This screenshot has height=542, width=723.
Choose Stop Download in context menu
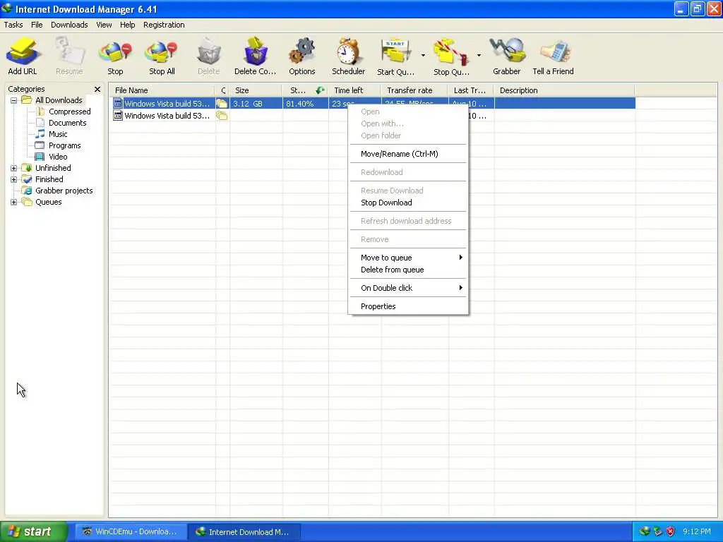(x=408, y=203)
